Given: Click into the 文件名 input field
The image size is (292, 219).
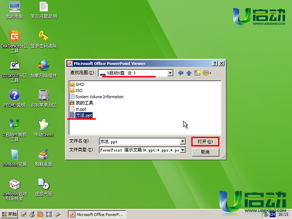Looking at the screenshot, I should (140, 142).
